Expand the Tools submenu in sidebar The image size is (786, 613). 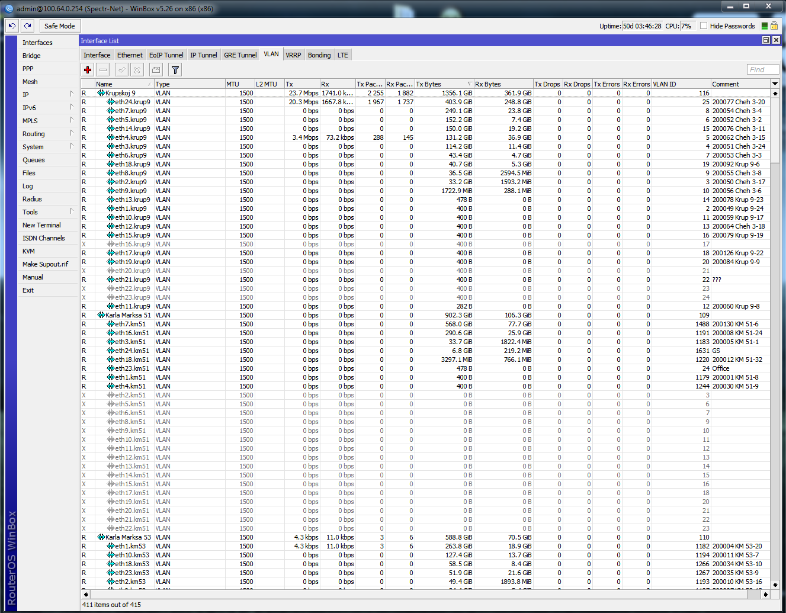(x=47, y=212)
